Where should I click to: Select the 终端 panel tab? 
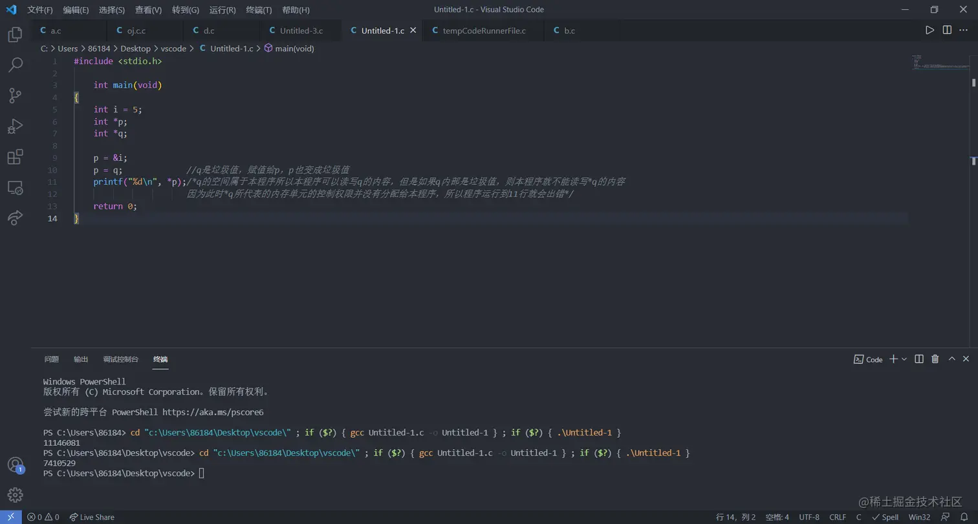[160, 359]
